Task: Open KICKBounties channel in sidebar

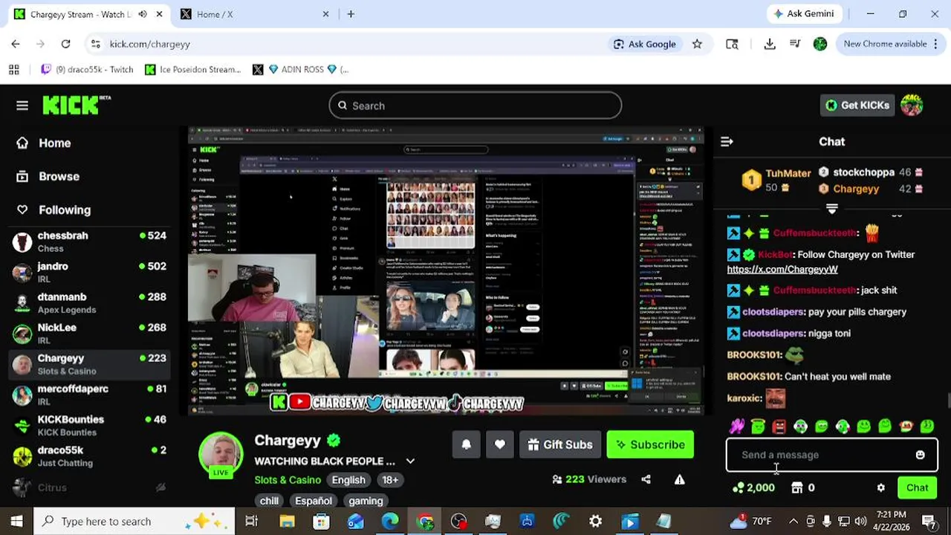Action: click(89, 426)
